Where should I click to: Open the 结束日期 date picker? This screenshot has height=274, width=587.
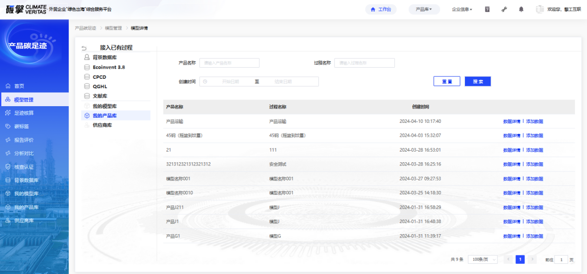[283, 82]
